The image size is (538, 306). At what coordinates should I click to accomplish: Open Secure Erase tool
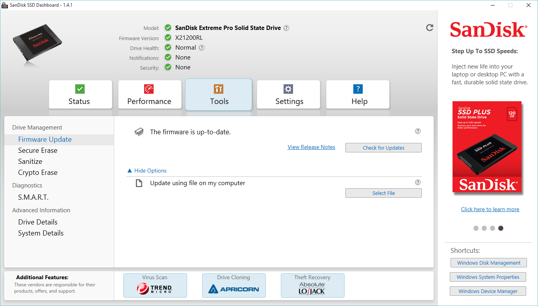(x=37, y=150)
